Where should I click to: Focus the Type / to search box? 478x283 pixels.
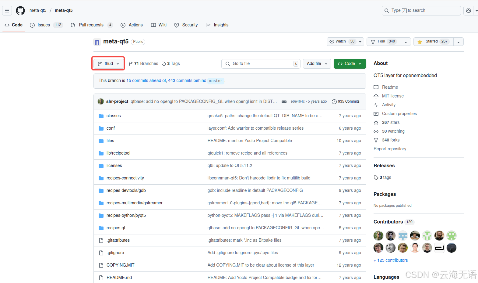click(x=421, y=10)
